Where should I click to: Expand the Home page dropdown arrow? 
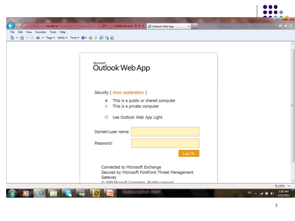(17, 38)
